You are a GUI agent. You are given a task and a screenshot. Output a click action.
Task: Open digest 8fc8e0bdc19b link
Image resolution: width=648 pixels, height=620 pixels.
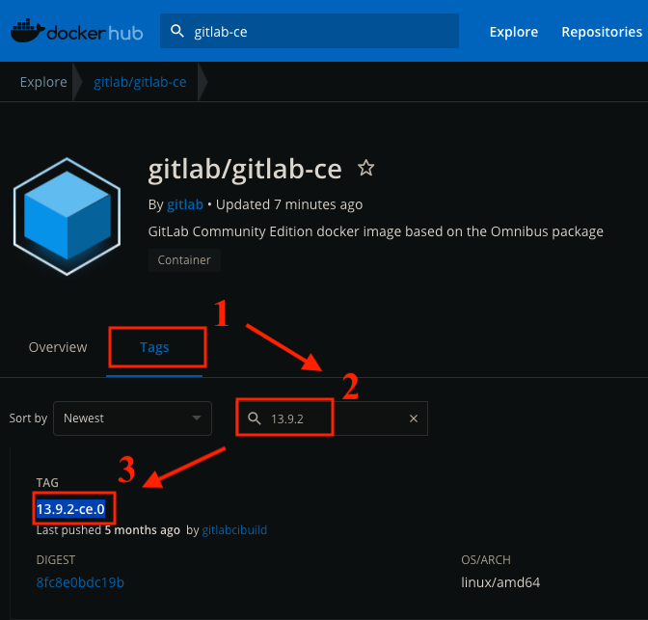tap(80, 582)
